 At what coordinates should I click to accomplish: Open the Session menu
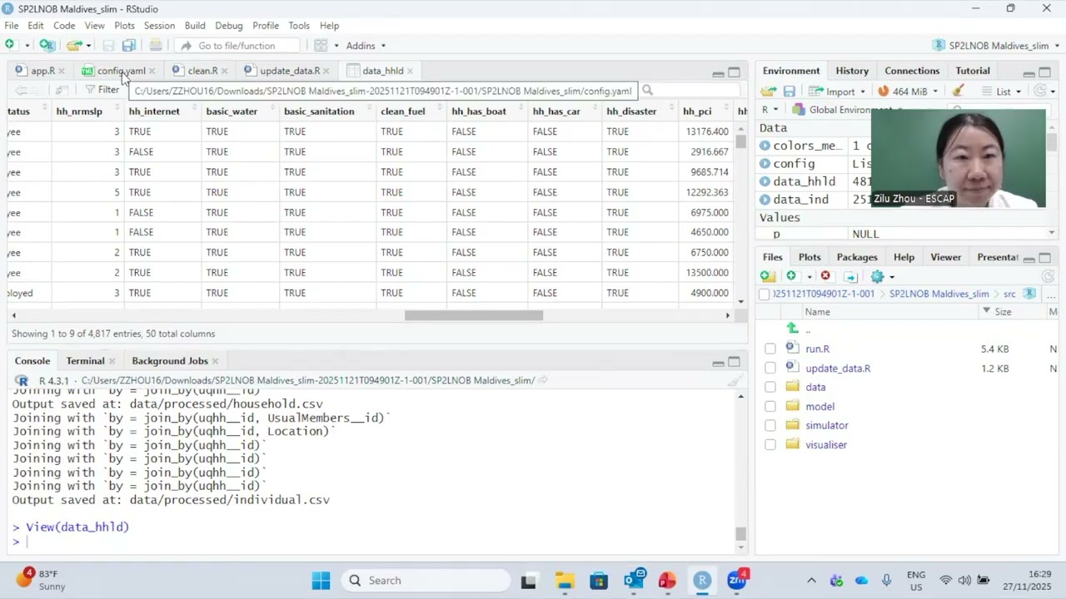[x=159, y=26]
